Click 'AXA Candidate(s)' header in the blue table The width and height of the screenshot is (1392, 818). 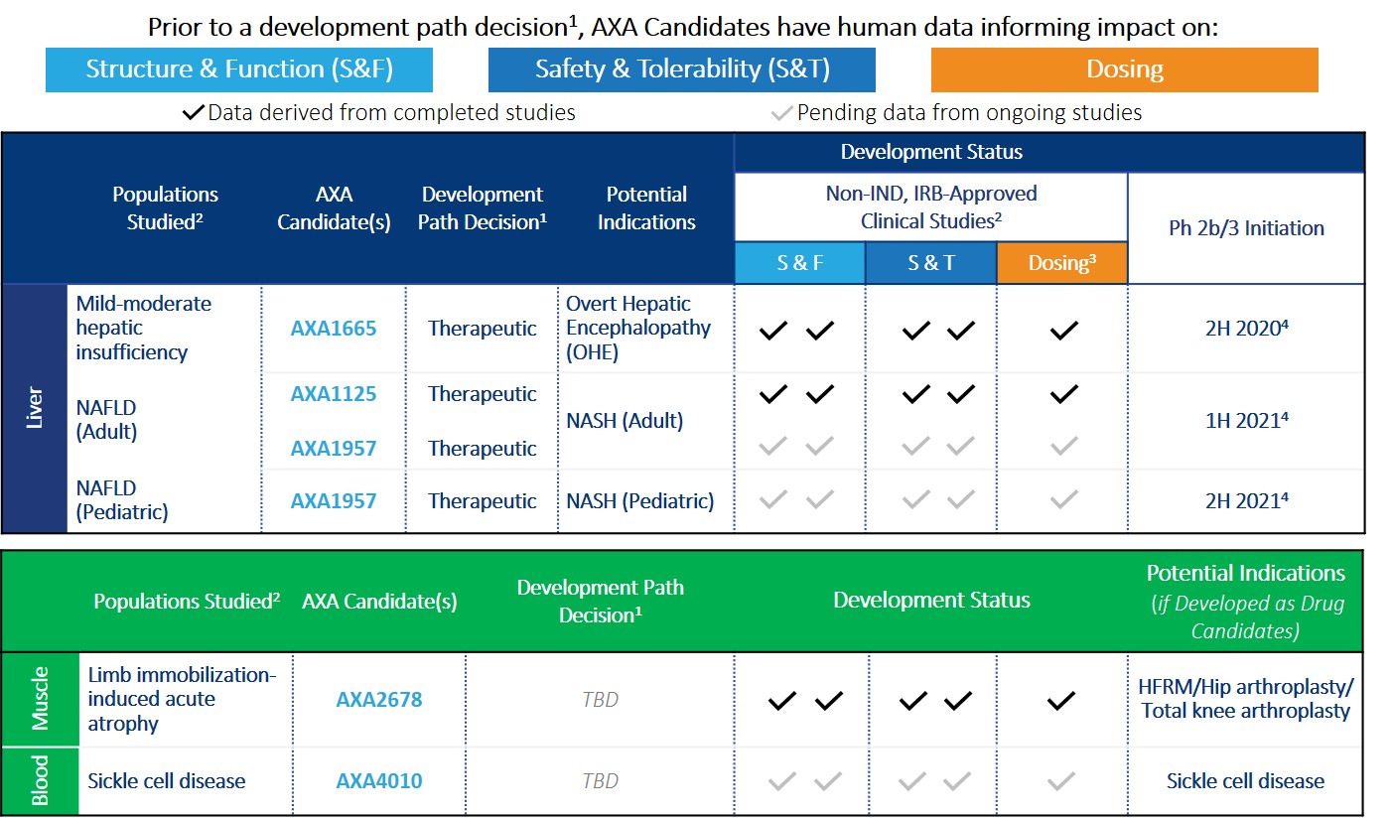[334, 208]
